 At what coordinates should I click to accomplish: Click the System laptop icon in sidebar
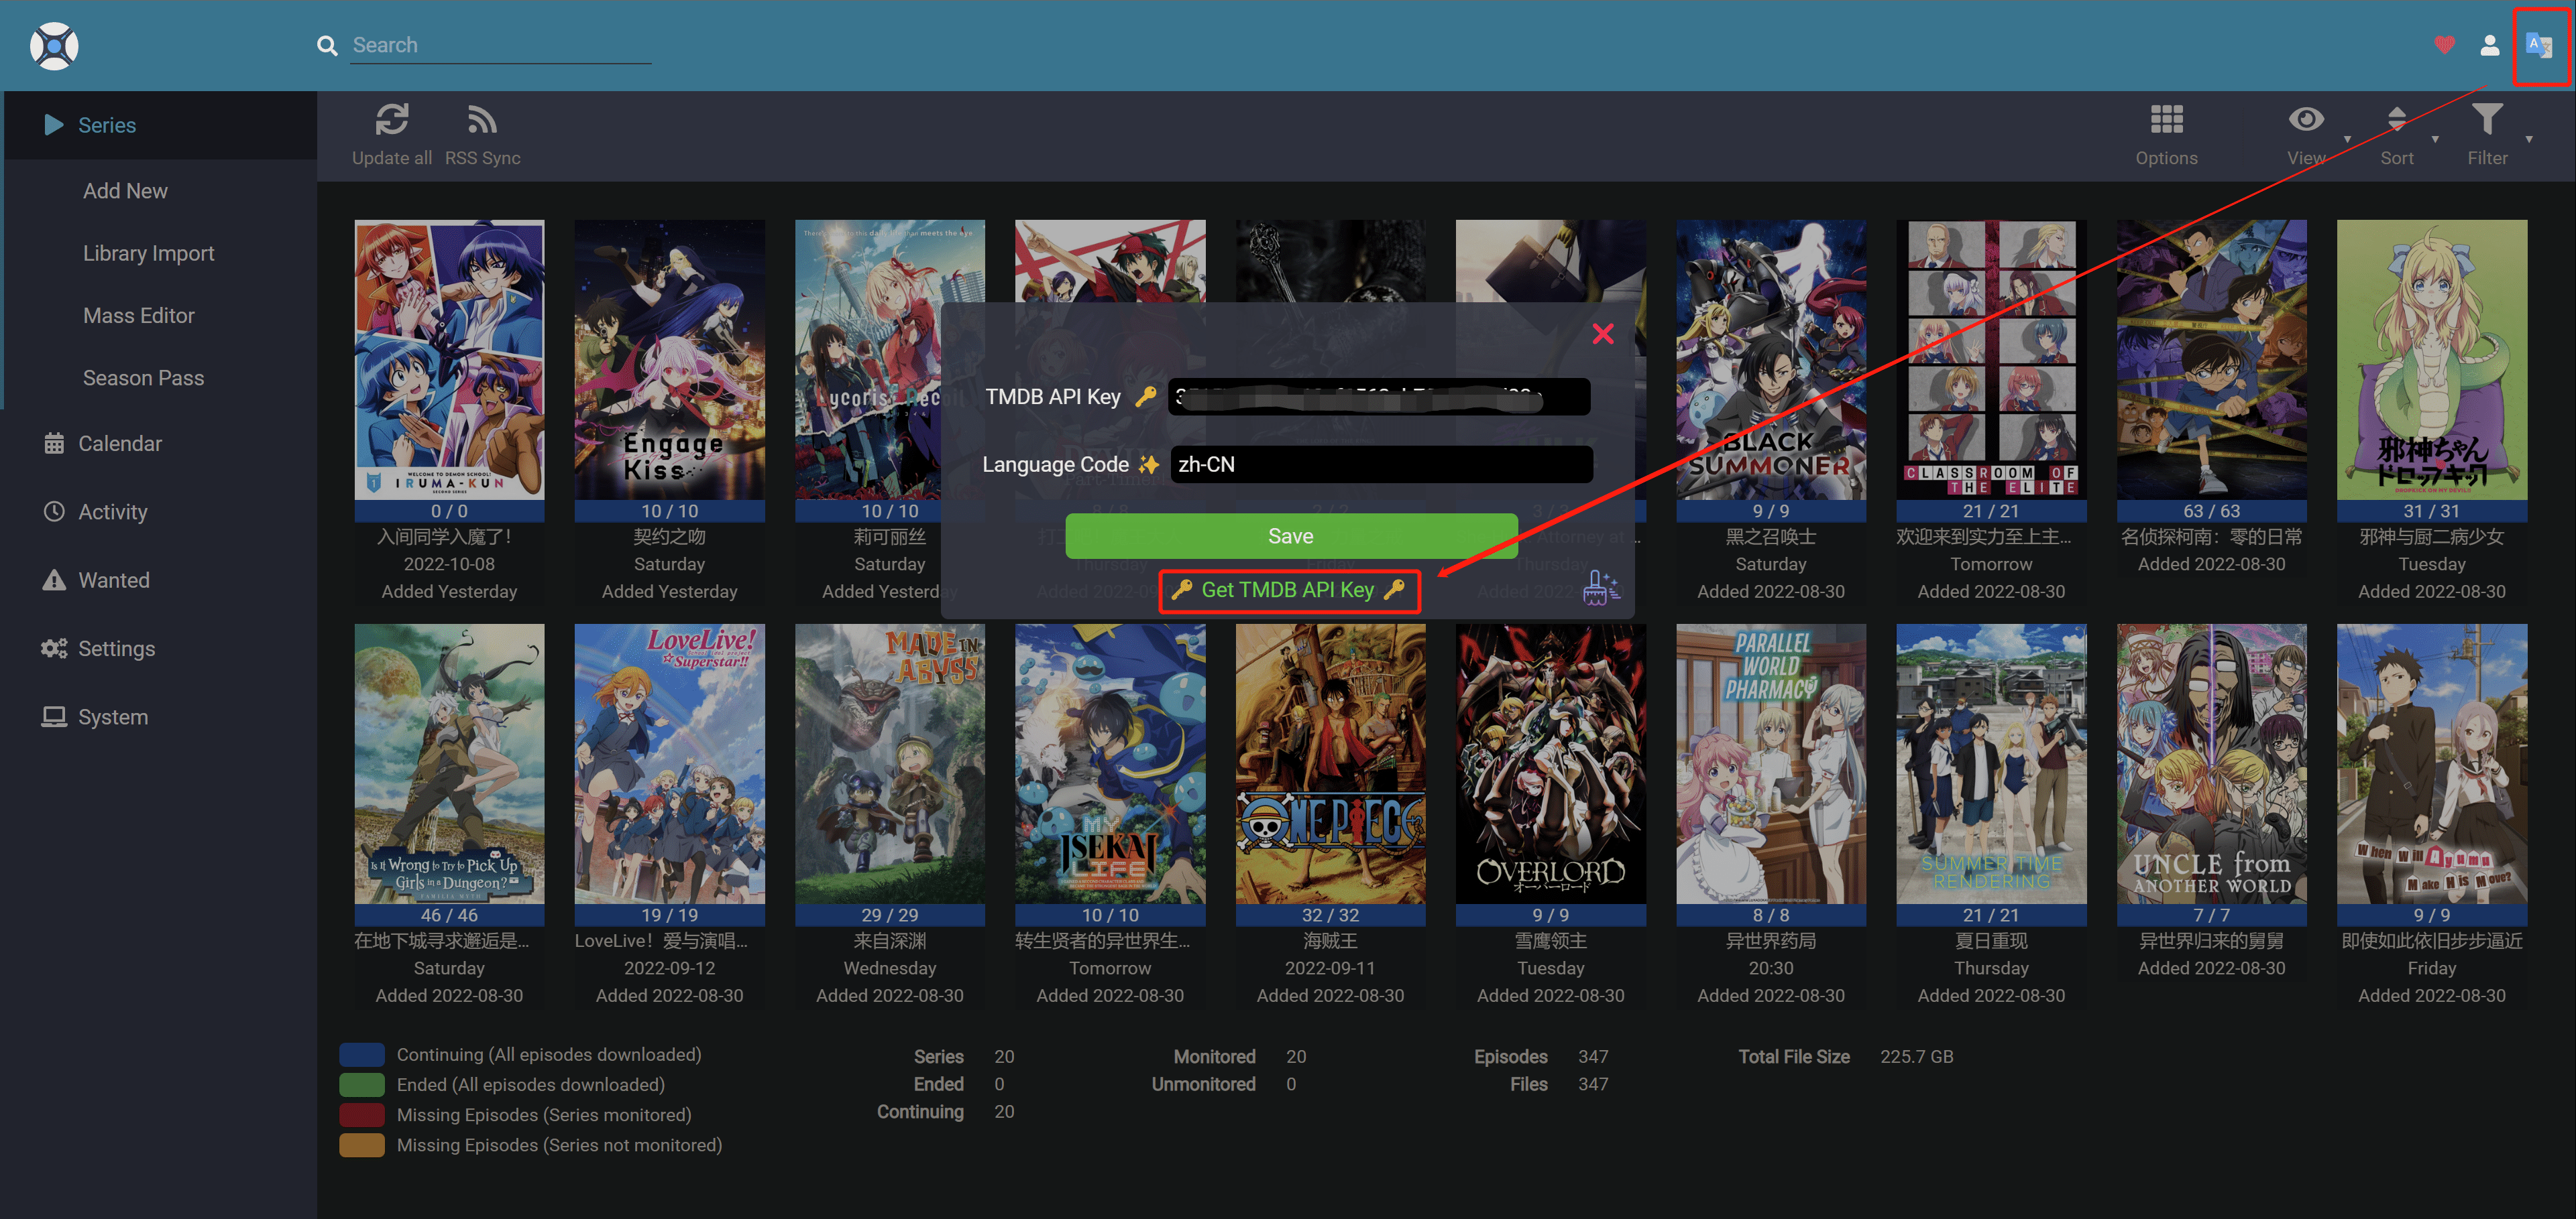click(54, 718)
